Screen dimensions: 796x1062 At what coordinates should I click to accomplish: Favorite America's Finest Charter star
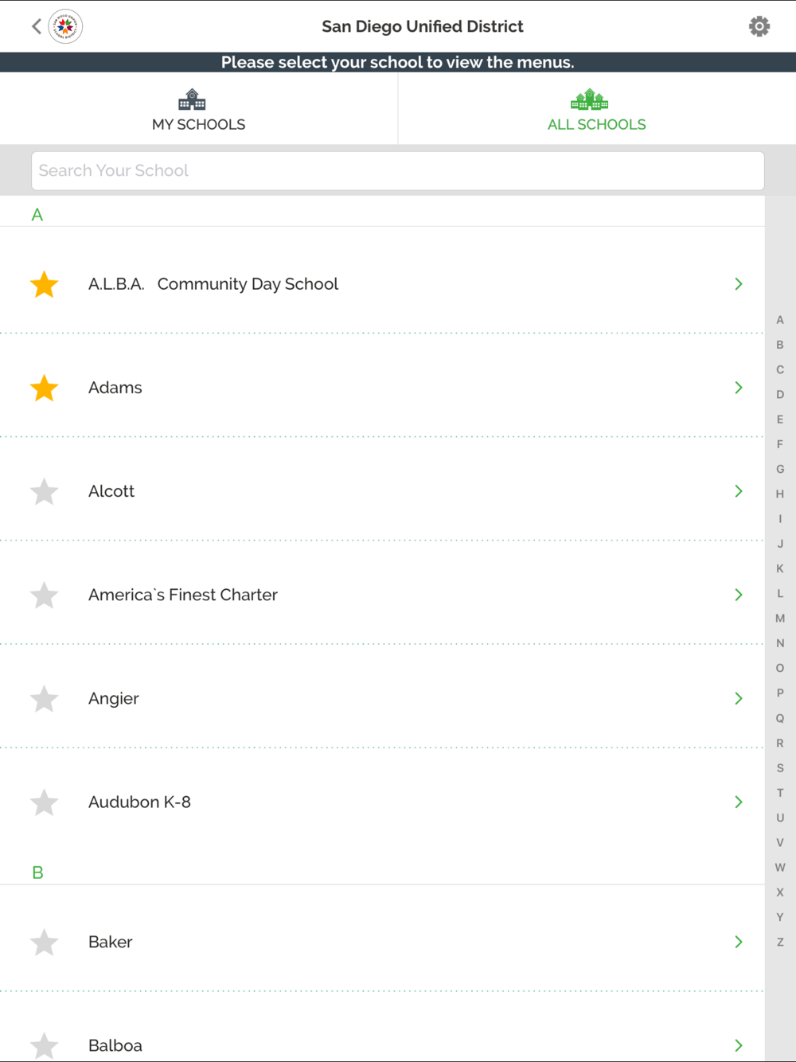(45, 595)
